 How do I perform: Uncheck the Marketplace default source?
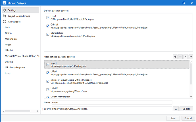pos(48,34)
